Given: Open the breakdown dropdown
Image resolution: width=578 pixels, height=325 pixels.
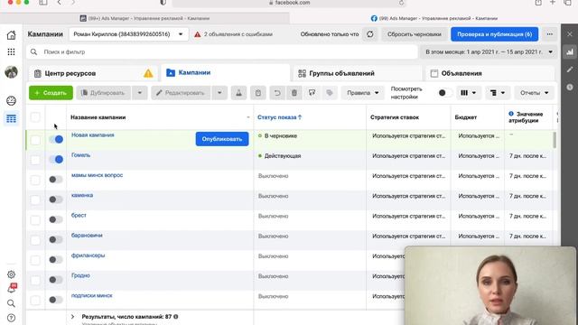Looking at the screenshot, I should [x=498, y=93].
